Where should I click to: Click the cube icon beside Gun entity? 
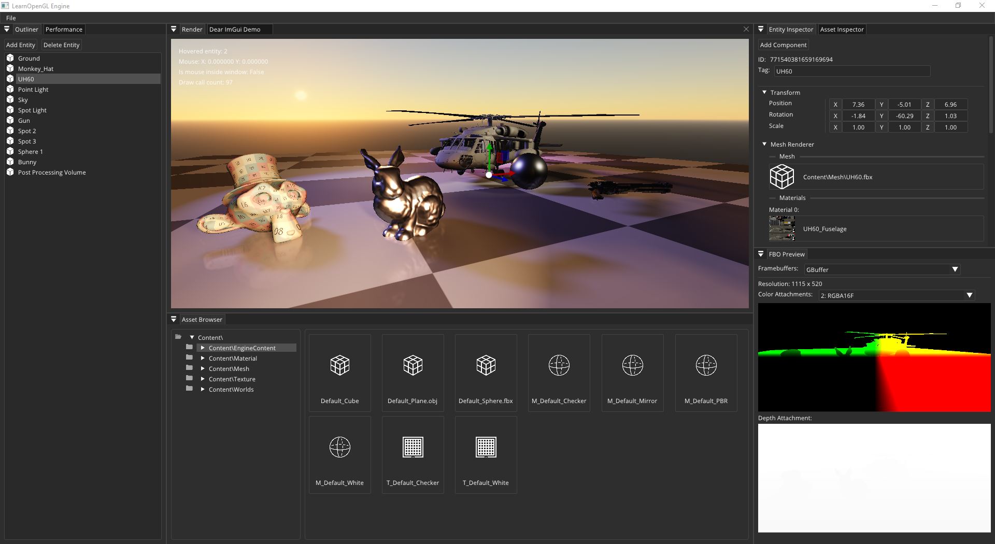10,120
